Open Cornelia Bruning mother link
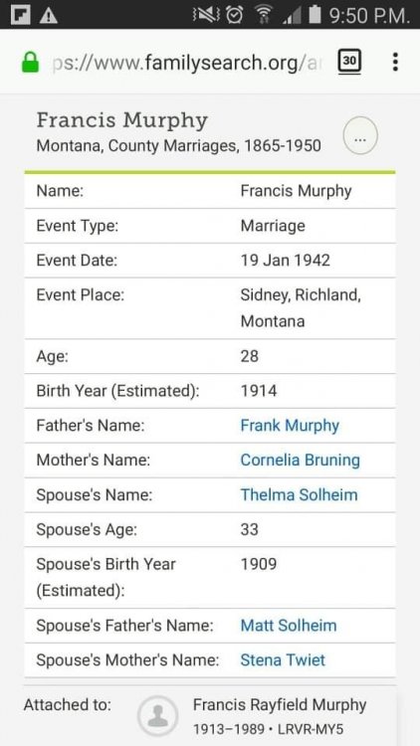The width and height of the screenshot is (420, 746). (300, 461)
